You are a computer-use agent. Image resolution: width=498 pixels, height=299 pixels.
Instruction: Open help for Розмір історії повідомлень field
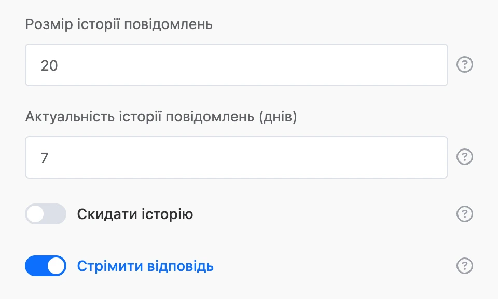pos(465,64)
